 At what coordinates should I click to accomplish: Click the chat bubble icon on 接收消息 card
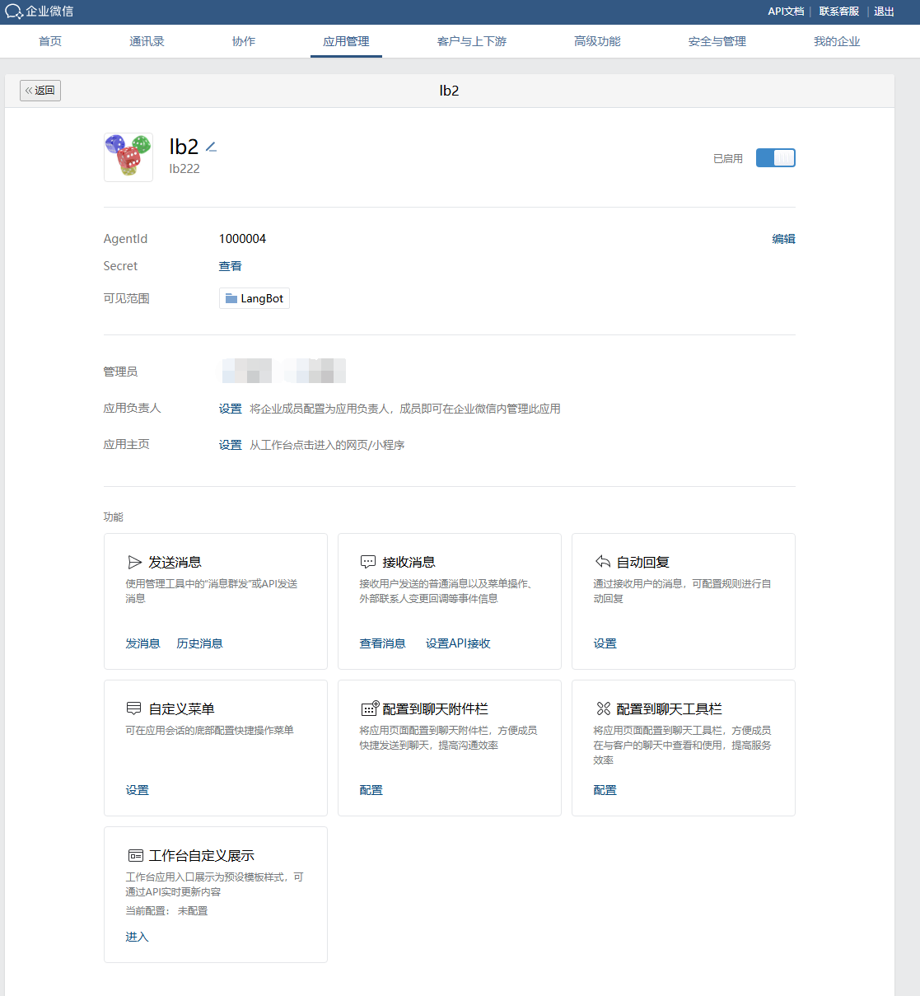[x=368, y=561]
